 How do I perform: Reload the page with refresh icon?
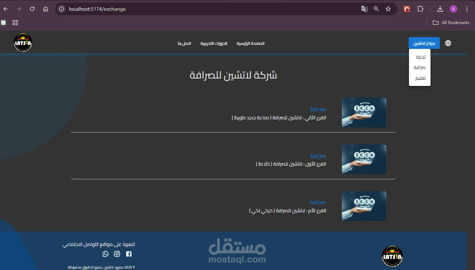[x=32, y=9]
